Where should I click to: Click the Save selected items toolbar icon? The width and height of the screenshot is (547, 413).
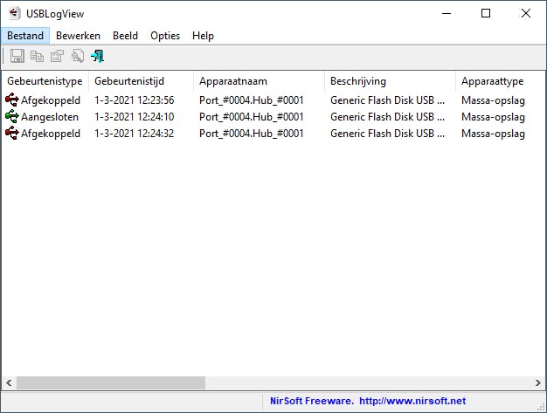pyautogui.click(x=17, y=56)
